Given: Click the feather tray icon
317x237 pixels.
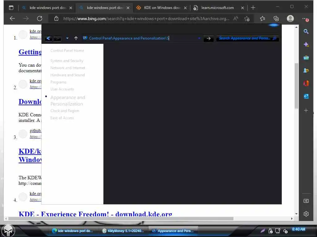Looking at the screenshot, I should click(x=263, y=231).
